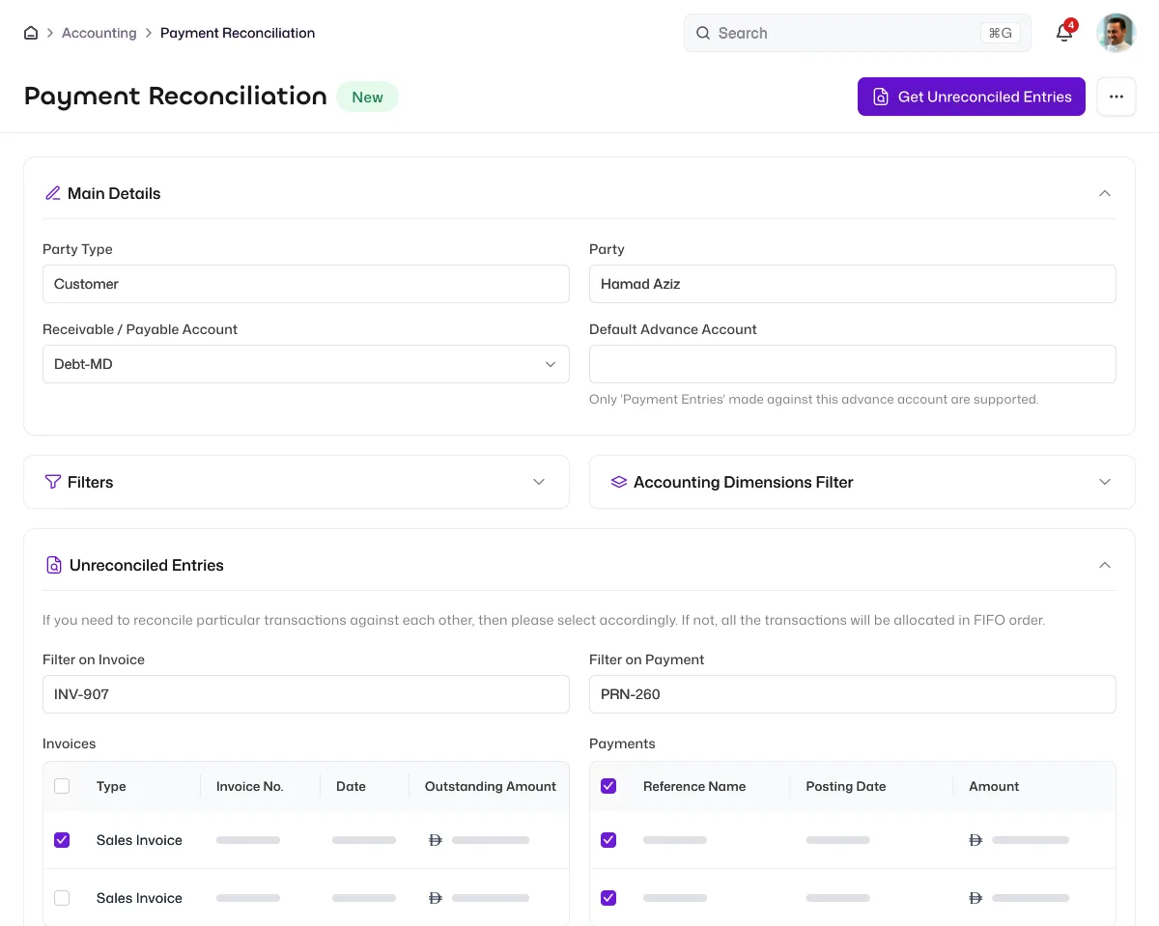Click the currency symbol in first invoice row
Viewport: 1159px width, 926px height.
click(x=436, y=840)
